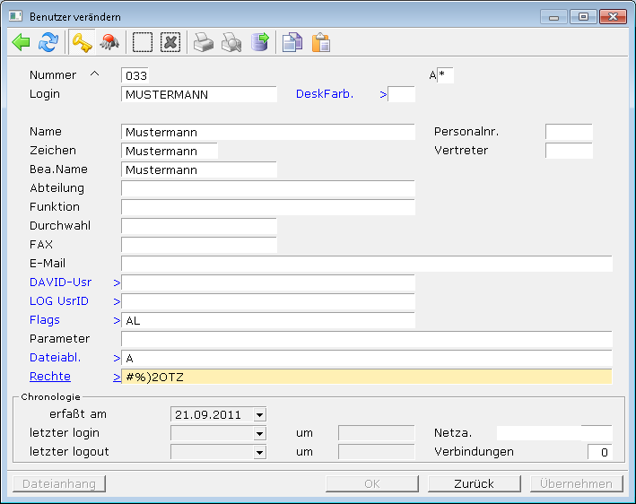Open the Flags label link
The height and width of the screenshot is (504, 636).
pyautogui.click(x=45, y=320)
